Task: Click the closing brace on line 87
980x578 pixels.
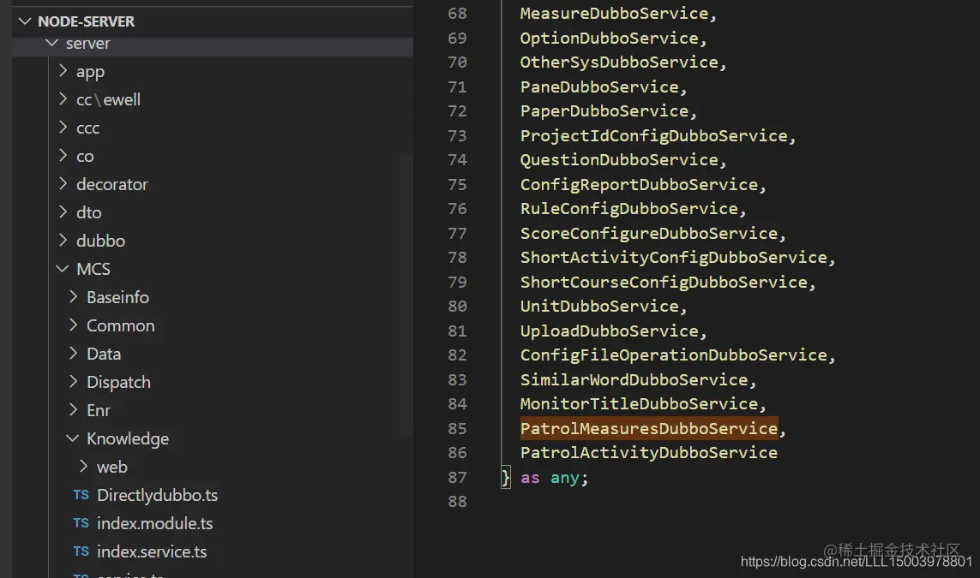Action: (506, 478)
